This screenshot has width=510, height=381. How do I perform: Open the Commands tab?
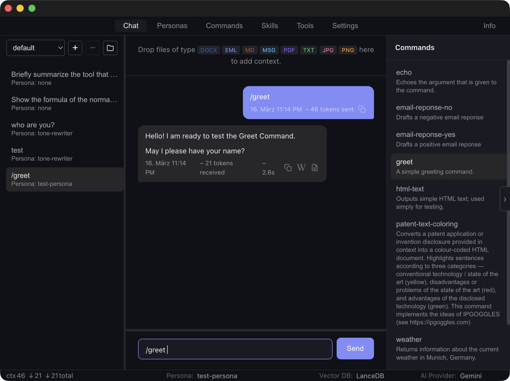224,26
